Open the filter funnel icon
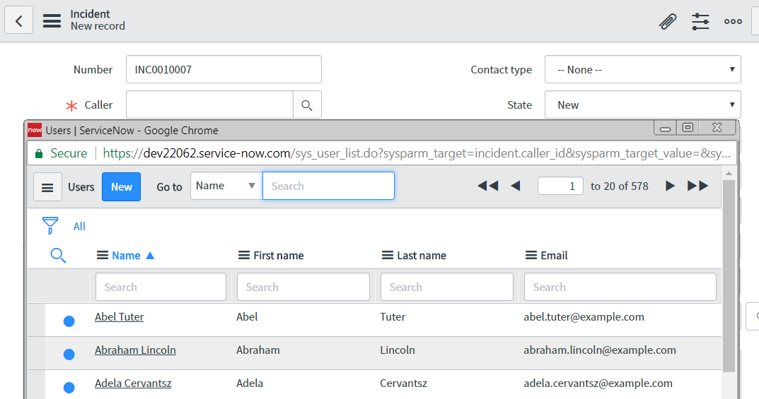Image resolution: width=759 pixels, height=399 pixels. tap(50, 225)
